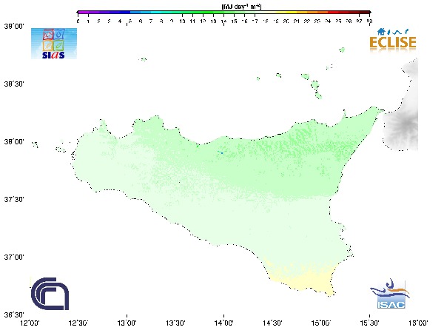
Task: Click the 37°30' latitude label
Action: point(14,199)
